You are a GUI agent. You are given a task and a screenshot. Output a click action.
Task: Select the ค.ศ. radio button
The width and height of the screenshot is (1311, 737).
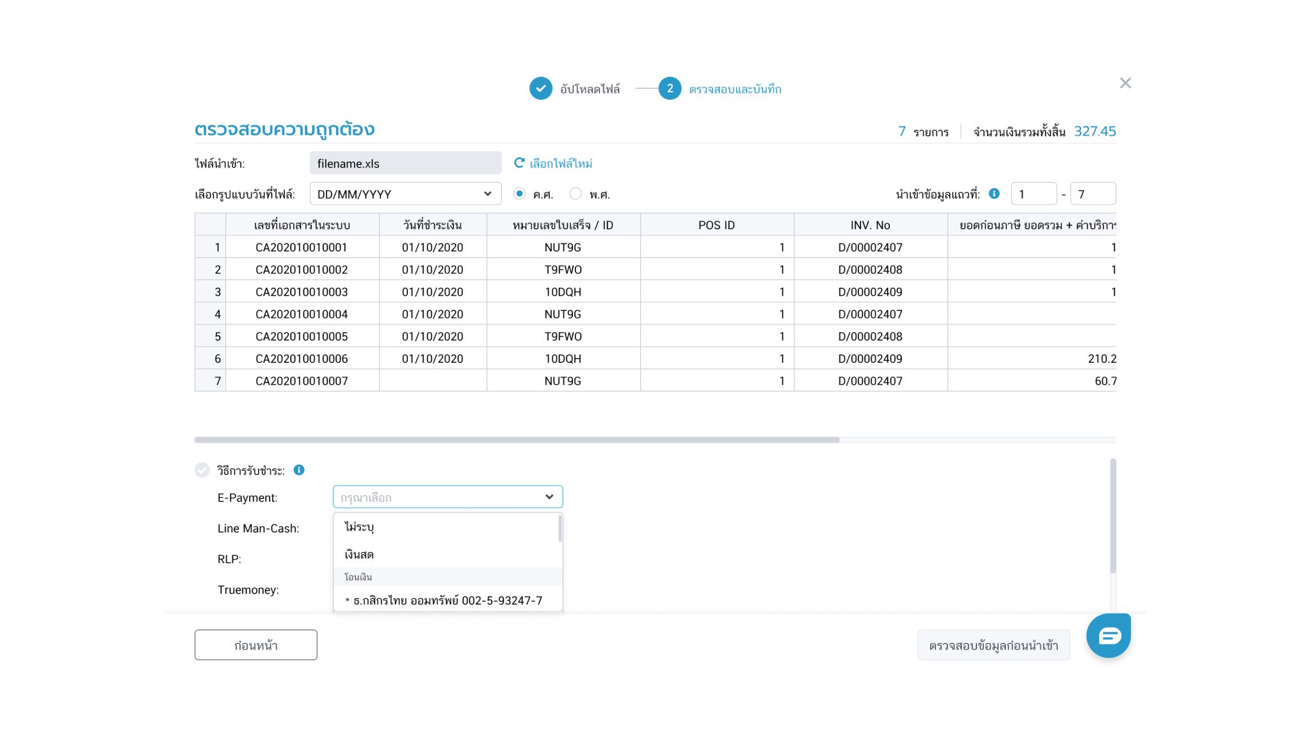click(x=520, y=194)
